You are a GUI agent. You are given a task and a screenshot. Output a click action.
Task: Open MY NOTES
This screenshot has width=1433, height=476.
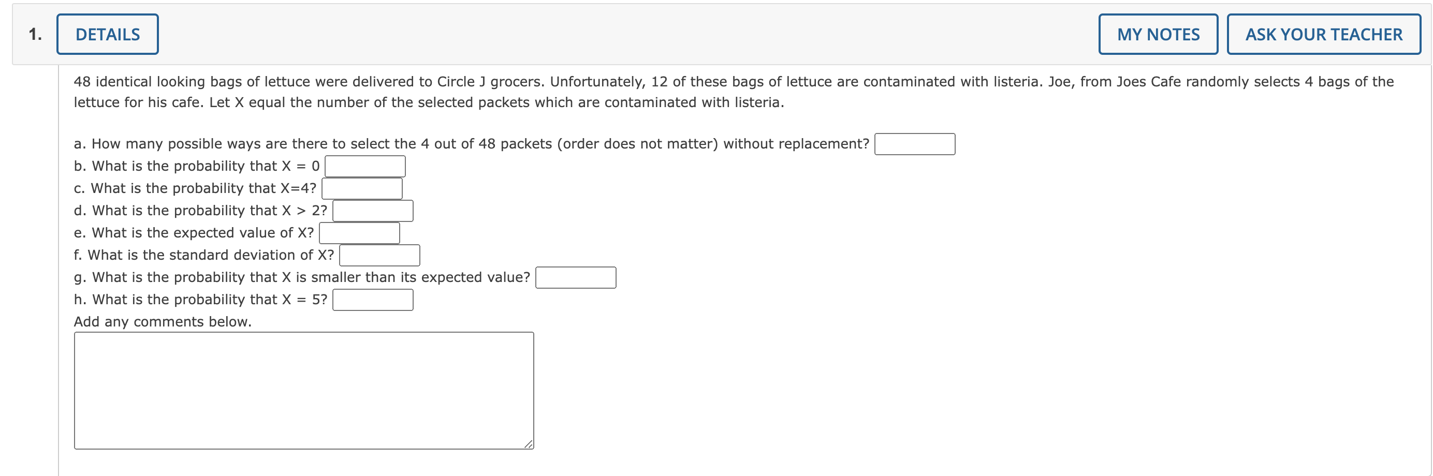(1158, 34)
